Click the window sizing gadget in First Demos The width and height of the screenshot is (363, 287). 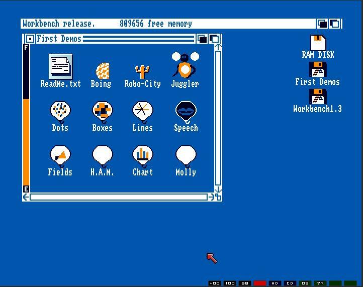[x=218, y=197]
